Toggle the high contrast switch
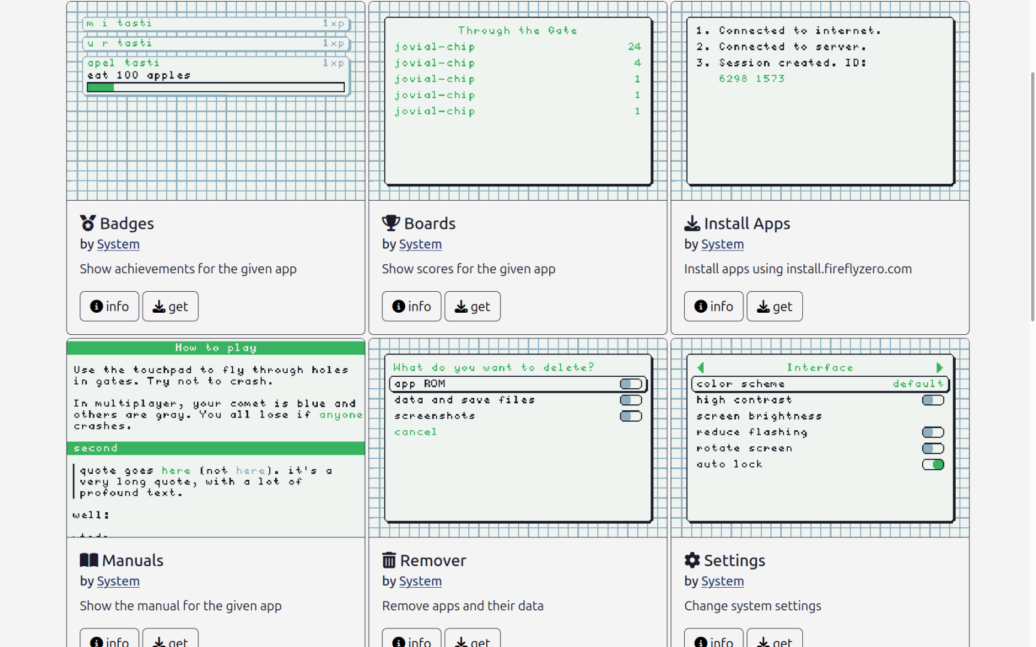The width and height of the screenshot is (1036, 647). click(933, 400)
